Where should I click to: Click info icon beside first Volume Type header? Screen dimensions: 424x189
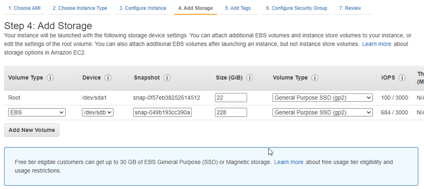click(x=50, y=78)
